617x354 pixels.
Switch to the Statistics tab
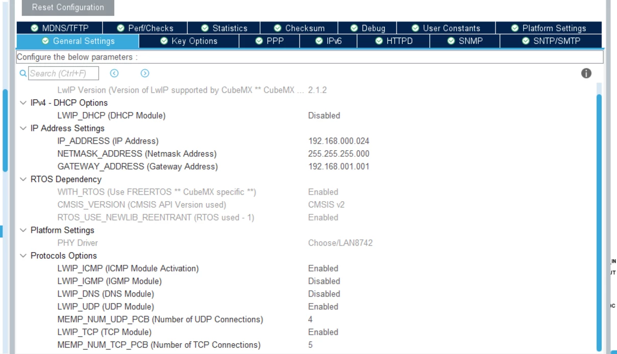(x=224, y=28)
